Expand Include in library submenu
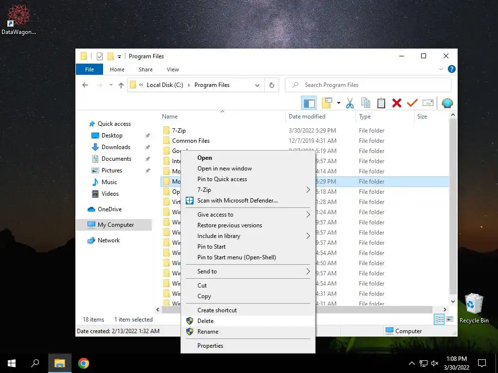 click(x=308, y=236)
